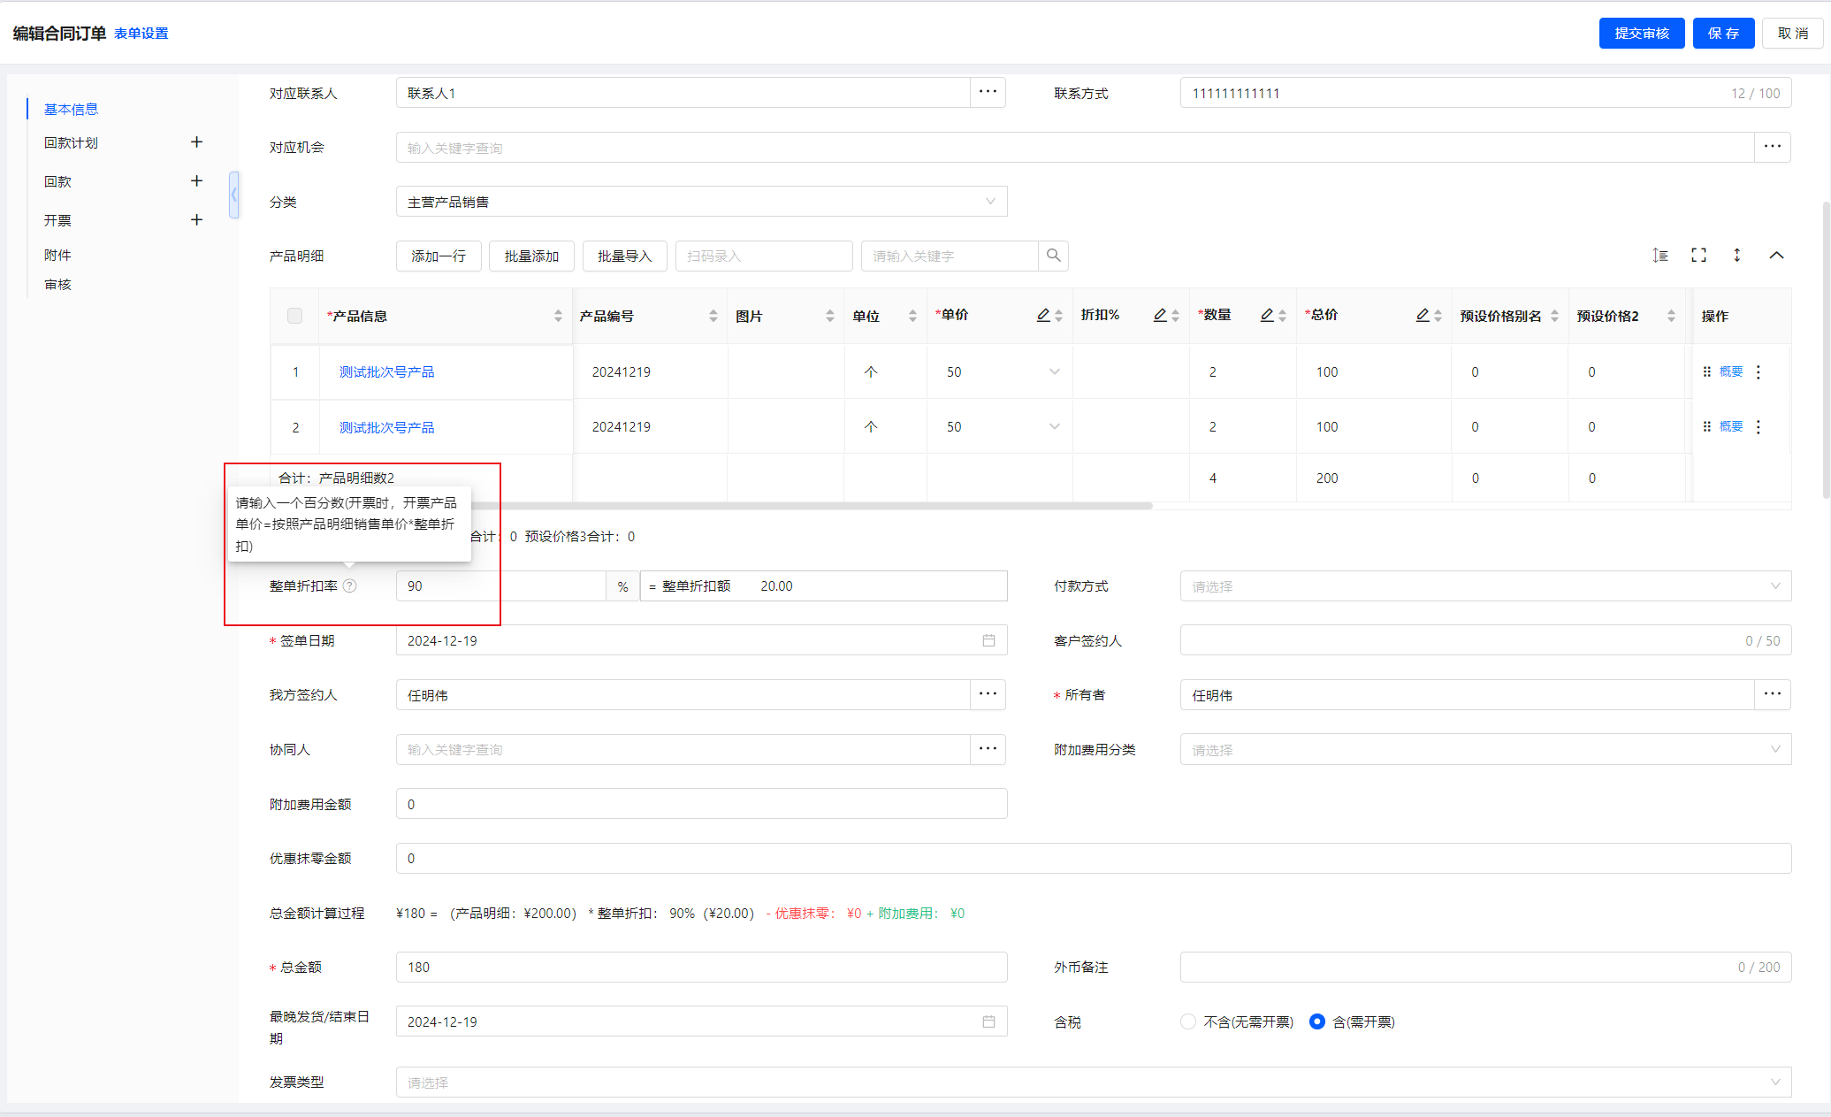
Task: Open unit price dropdown in row 2
Action: tap(1055, 426)
